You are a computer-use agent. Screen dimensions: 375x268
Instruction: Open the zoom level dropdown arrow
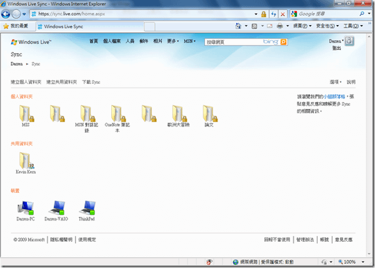[363, 262]
